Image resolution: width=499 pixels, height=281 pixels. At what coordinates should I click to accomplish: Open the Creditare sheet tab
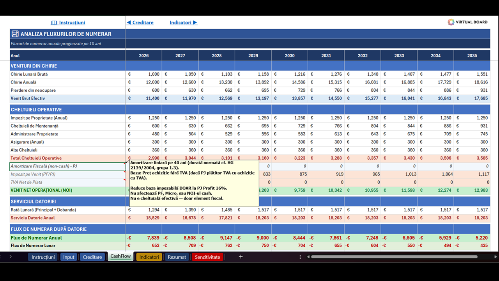click(92, 257)
